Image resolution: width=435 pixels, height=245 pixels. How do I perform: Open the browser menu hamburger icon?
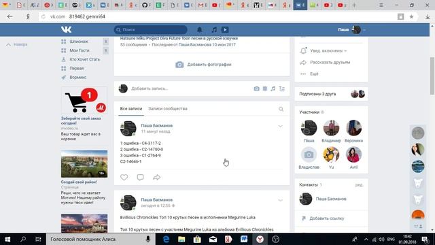(381, 5)
